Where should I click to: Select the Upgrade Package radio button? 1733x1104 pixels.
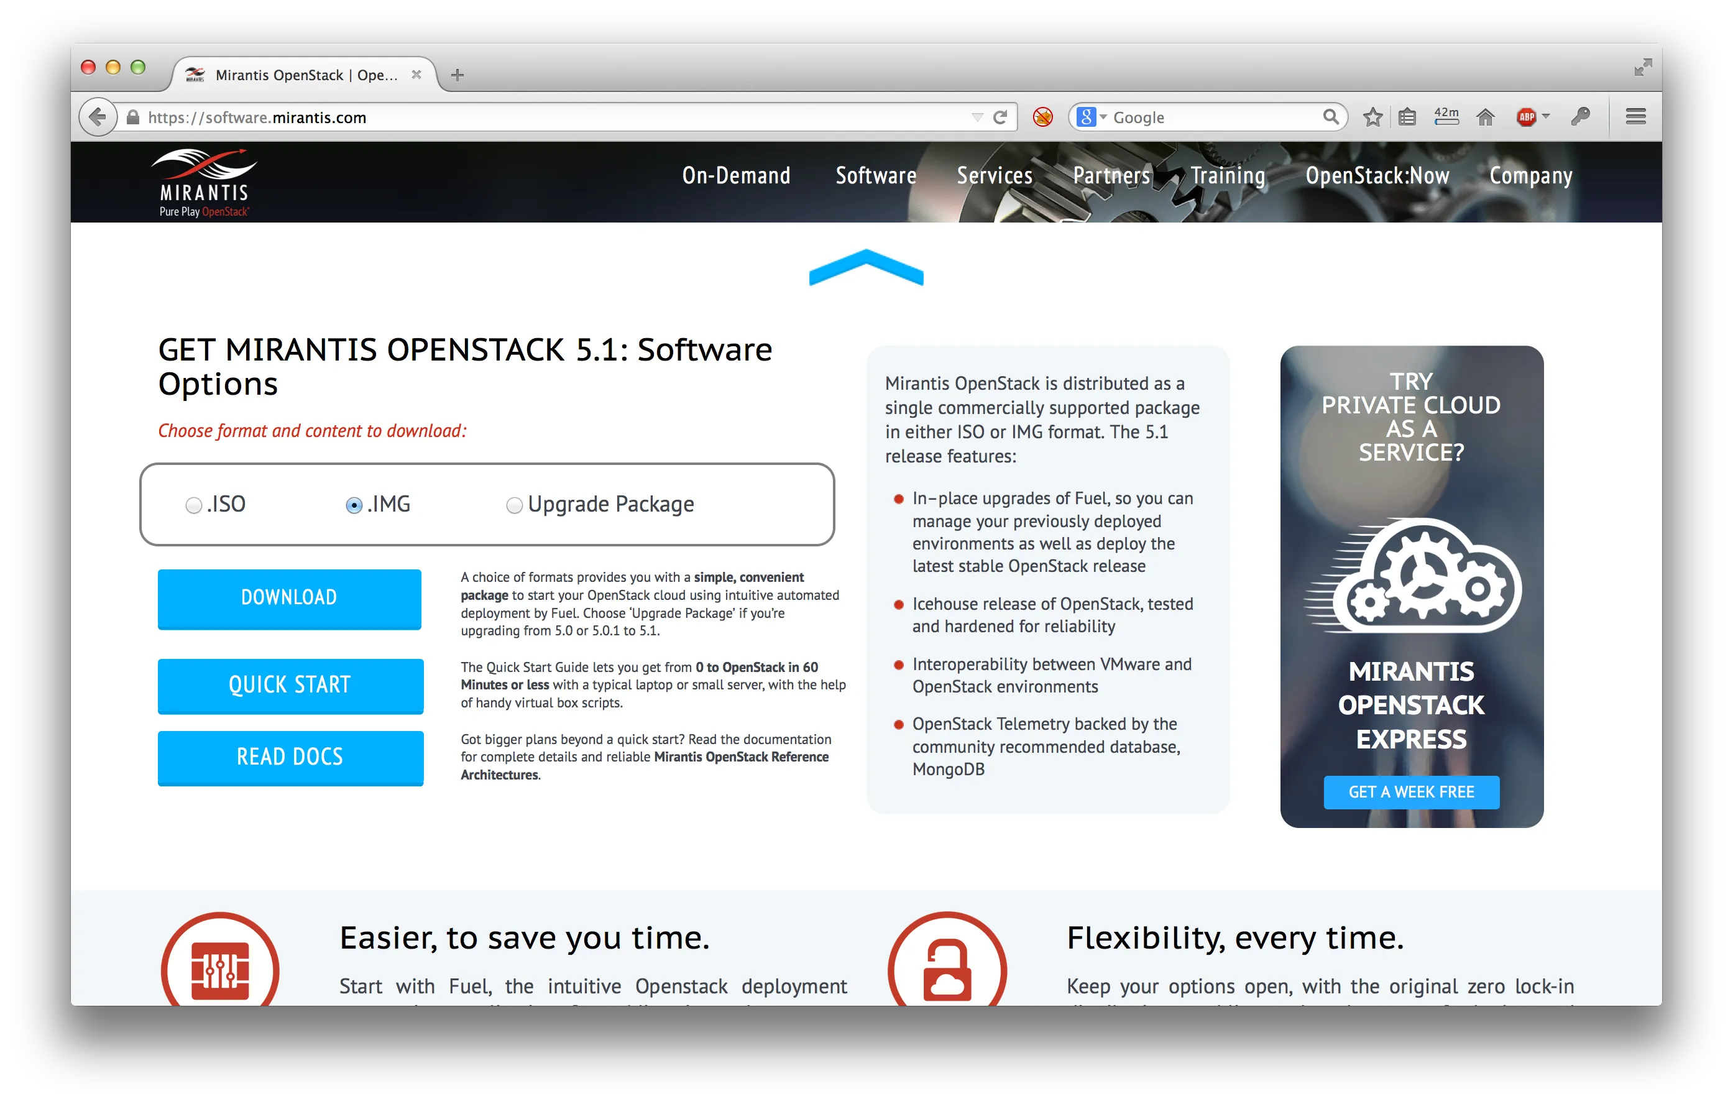(x=514, y=505)
